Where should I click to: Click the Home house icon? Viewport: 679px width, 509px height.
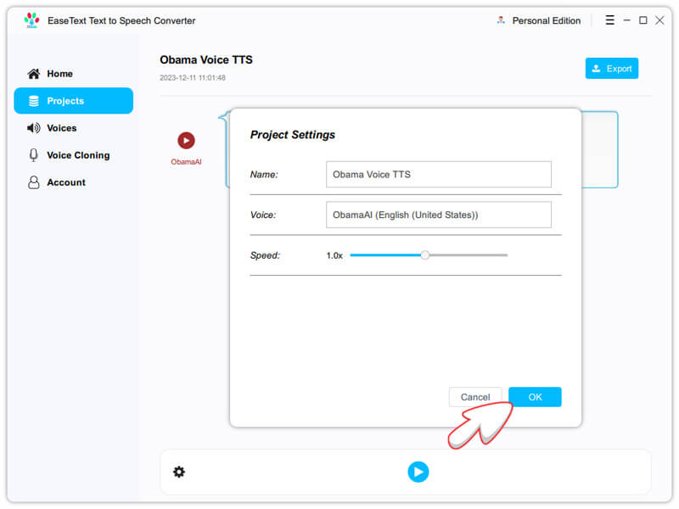pyautogui.click(x=34, y=74)
